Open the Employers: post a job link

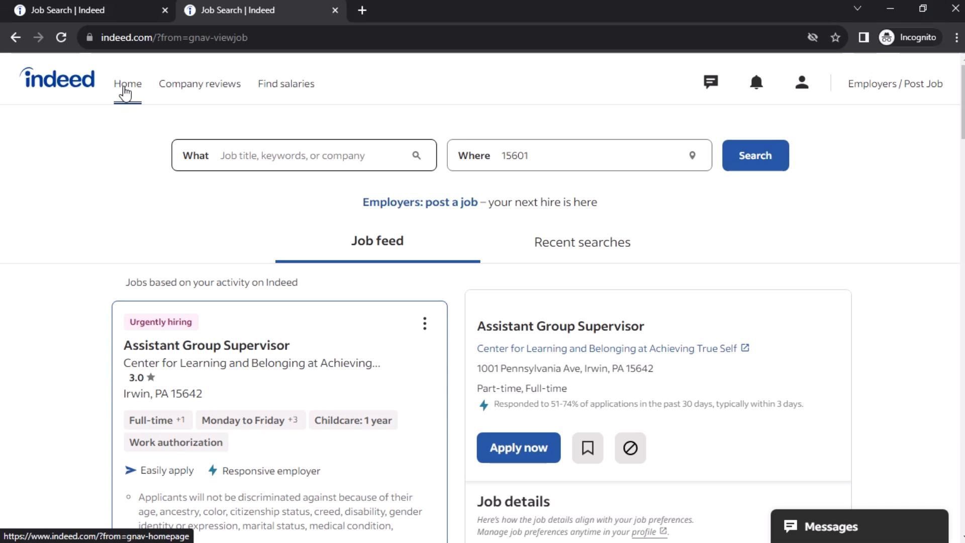tap(420, 202)
